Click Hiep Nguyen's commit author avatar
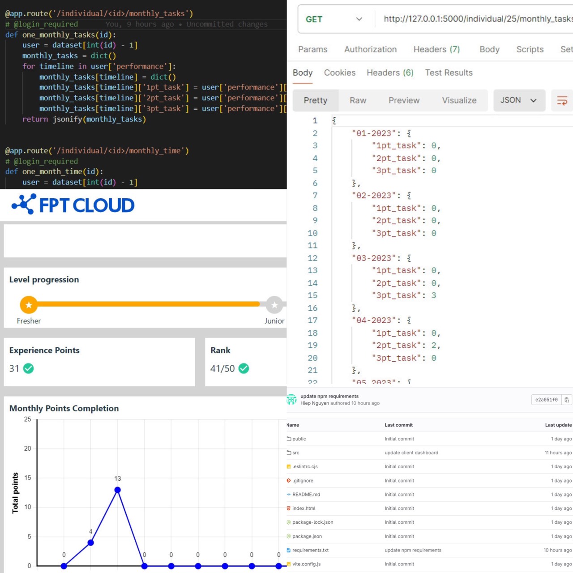This screenshot has width=573, height=573. click(291, 399)
